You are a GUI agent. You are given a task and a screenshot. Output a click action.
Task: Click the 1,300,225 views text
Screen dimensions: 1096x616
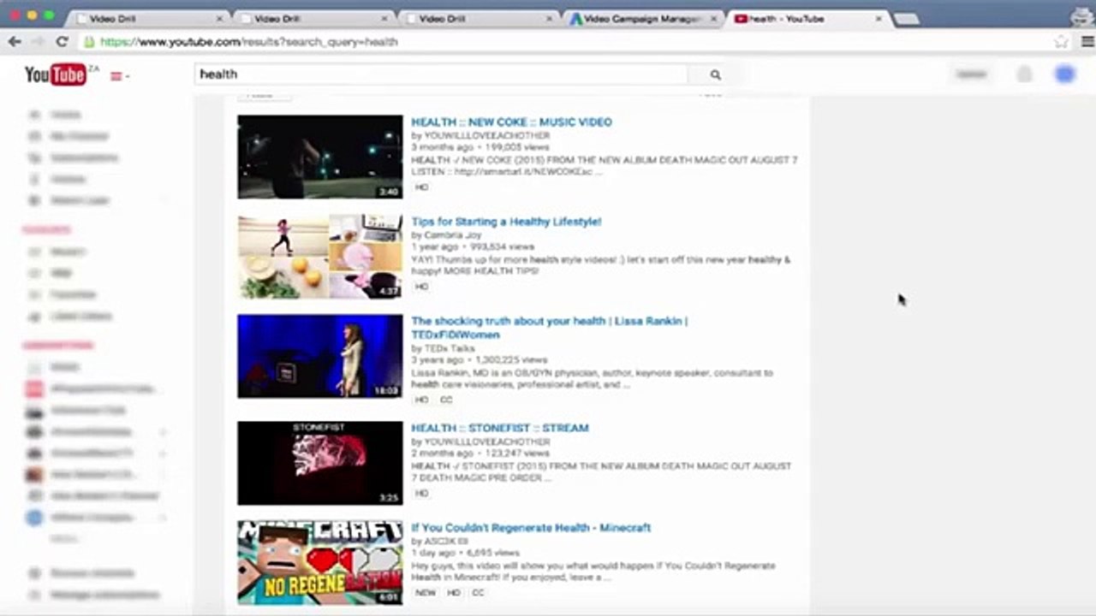(509, 360)
